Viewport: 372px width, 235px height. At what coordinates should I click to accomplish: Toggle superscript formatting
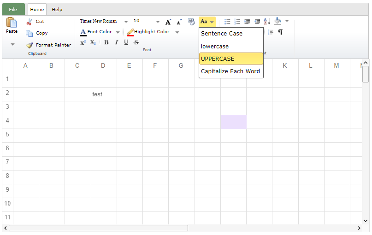click(x=83, y=42)
